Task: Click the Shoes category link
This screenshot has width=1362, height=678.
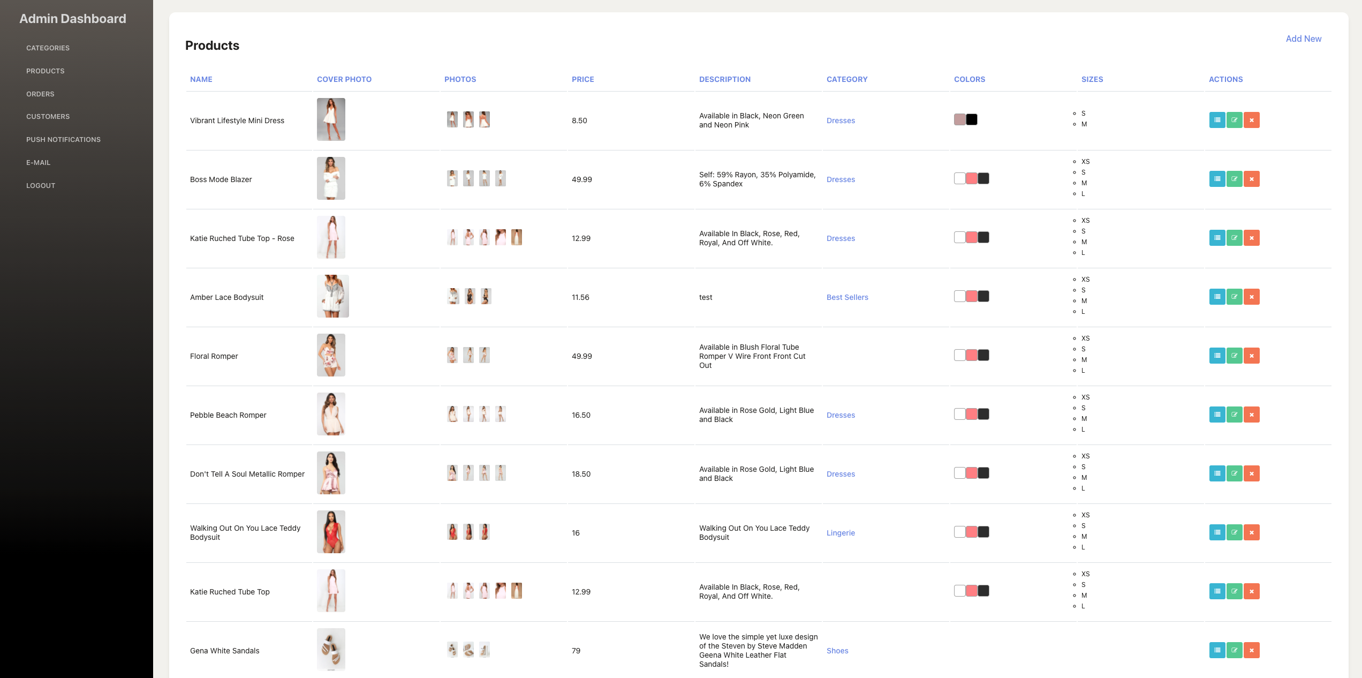Action: click(837, 651)
